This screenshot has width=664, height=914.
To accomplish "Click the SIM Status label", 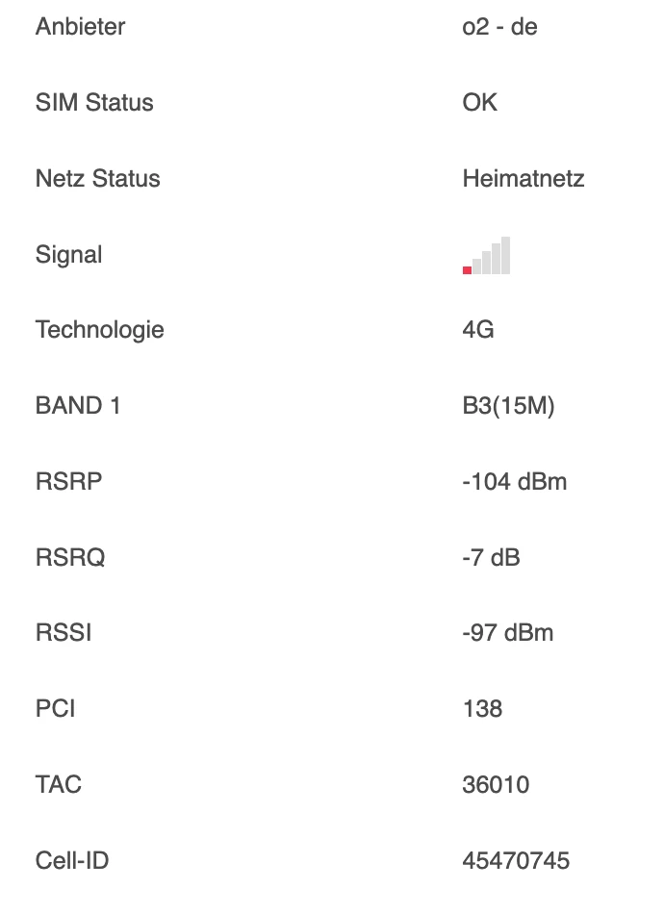I will click(x=94, y=103).
